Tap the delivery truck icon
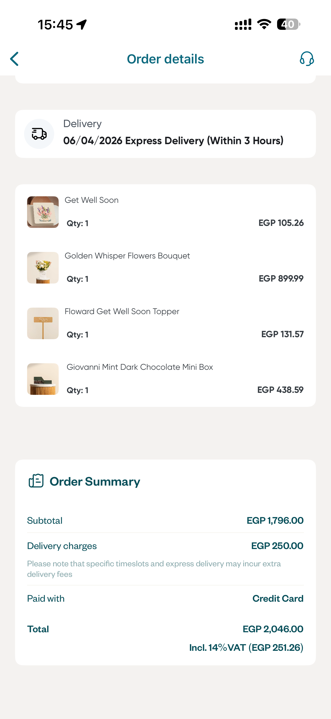 click(39, 134)
